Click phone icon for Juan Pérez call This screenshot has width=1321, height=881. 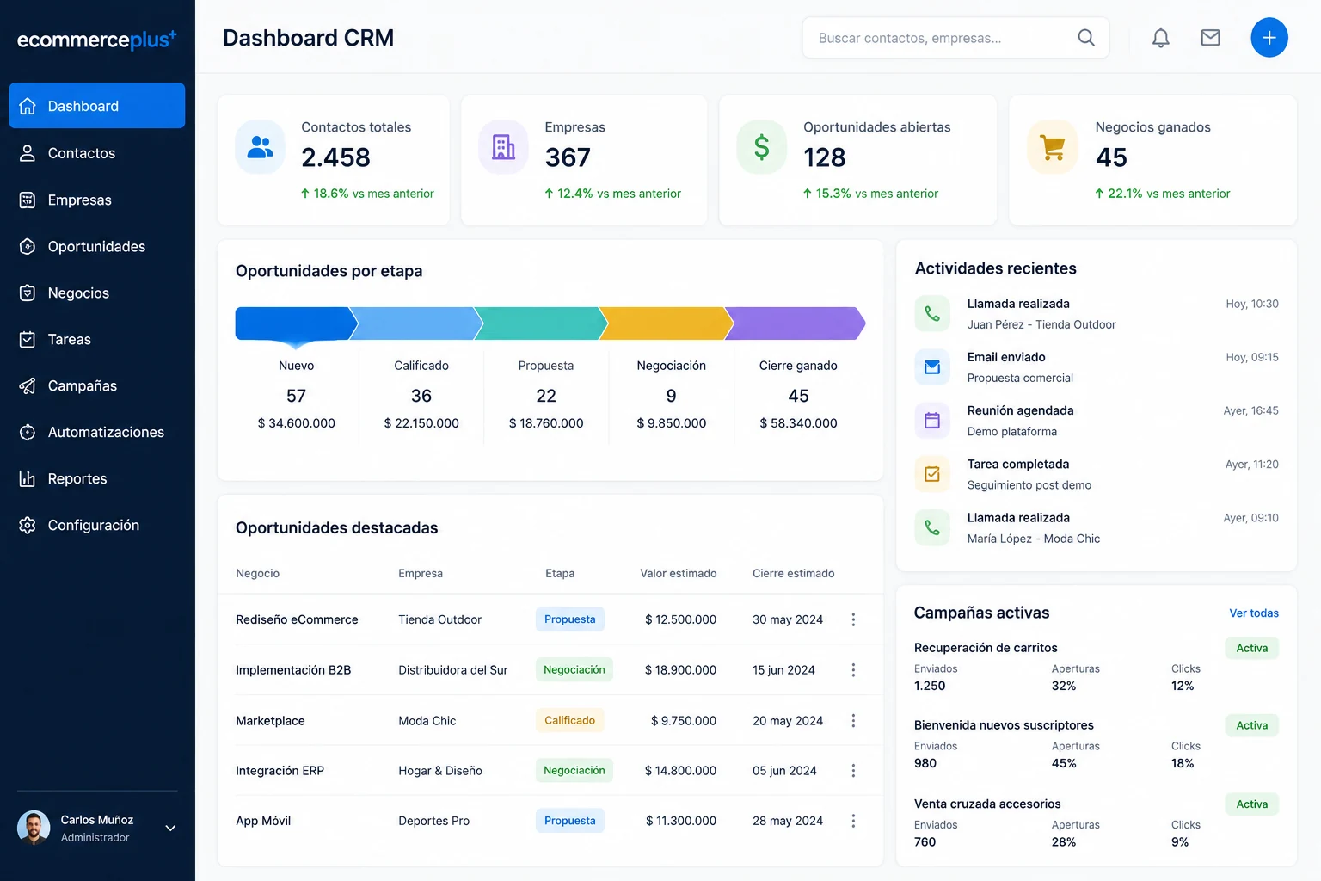click(932, 314)
